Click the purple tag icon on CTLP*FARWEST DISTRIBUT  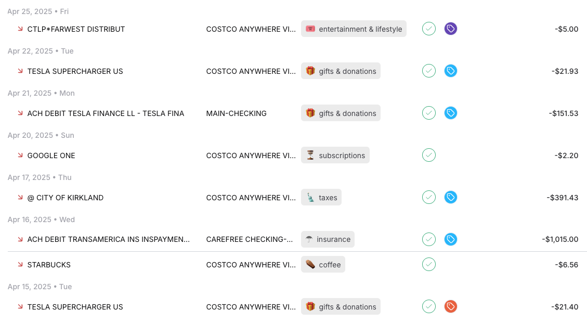pos(450,29)
